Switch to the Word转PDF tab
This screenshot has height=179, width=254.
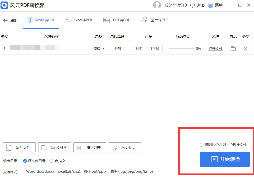click(x=41, y=20)
